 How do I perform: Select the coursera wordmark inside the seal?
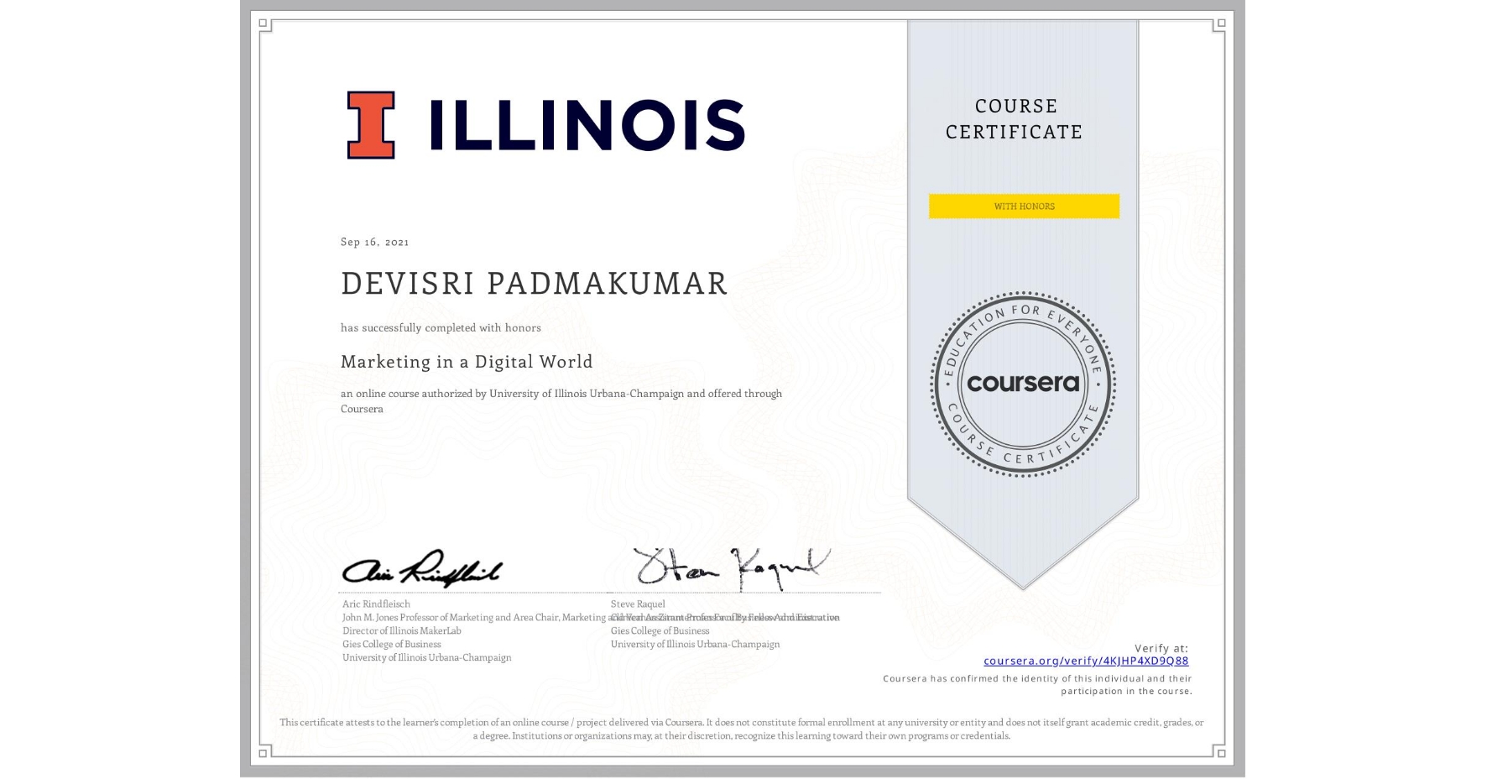[x=1023, y=383]
